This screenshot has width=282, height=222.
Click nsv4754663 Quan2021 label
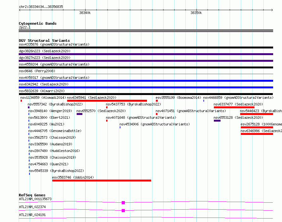pyautogui.click(x=49, y=164)
